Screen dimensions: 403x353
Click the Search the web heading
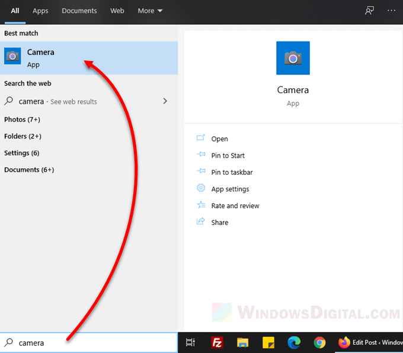coord(27,84)
